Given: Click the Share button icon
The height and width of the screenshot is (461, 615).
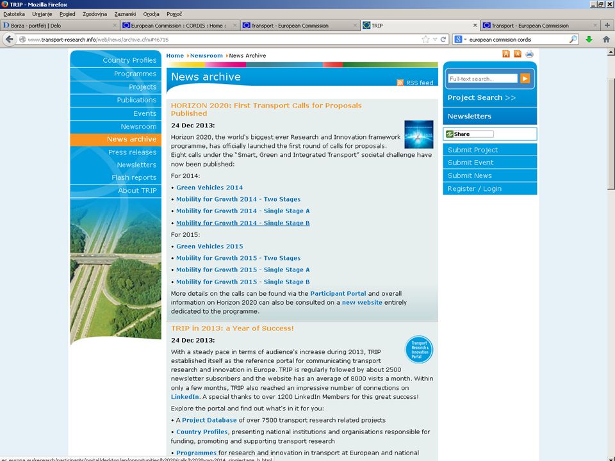Looking at the screenshot, I should 470,134.
